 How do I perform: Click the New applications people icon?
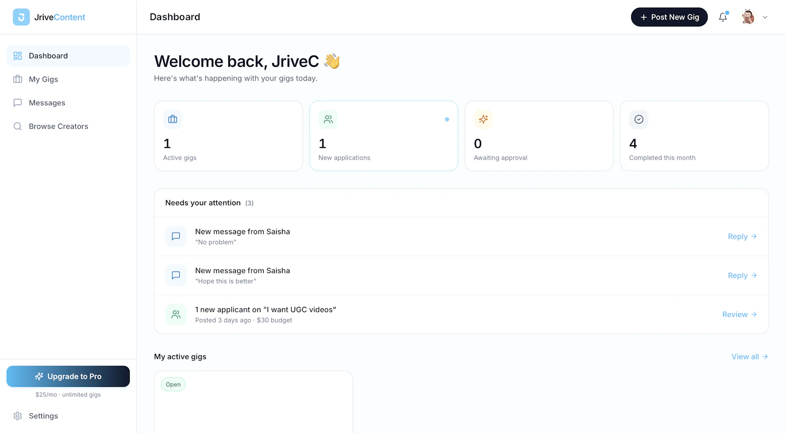click(328, 119)
